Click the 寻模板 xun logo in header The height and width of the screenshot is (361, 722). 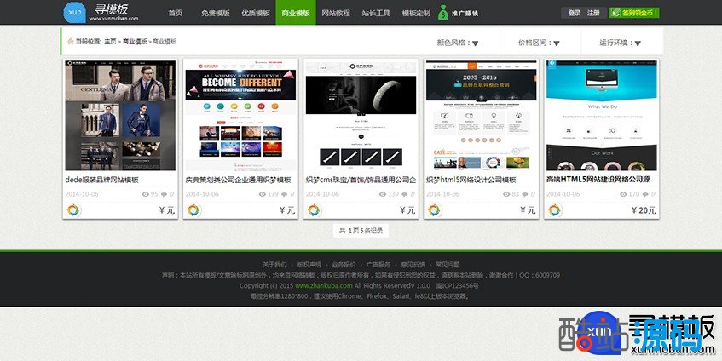[x=96, y=13]
